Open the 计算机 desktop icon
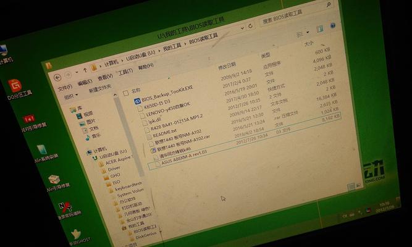Image resolution: width=412 pixels, height=247 pixels. [4, 50]
